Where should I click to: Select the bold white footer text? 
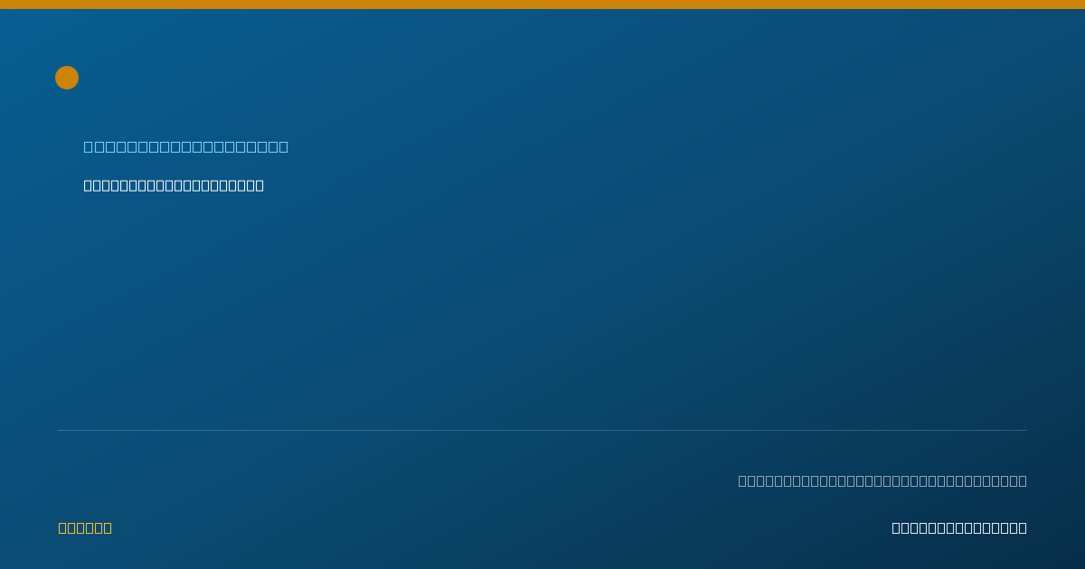(959, 527)
